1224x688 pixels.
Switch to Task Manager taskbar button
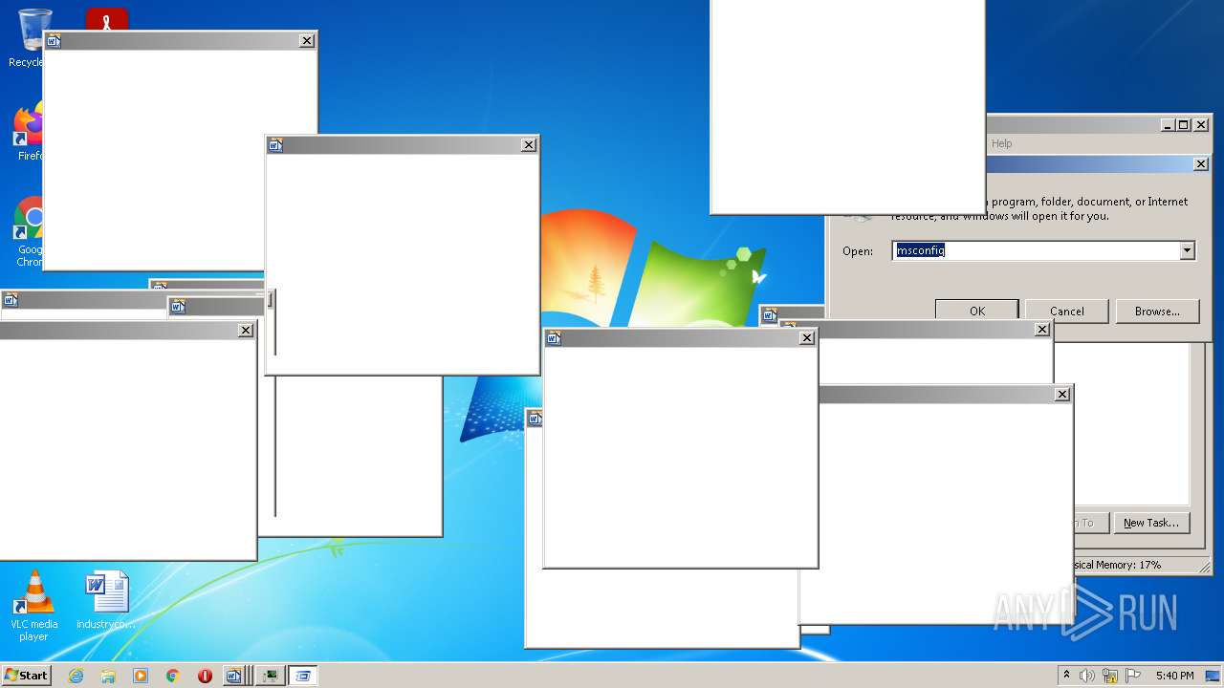[x=272, y=676]
